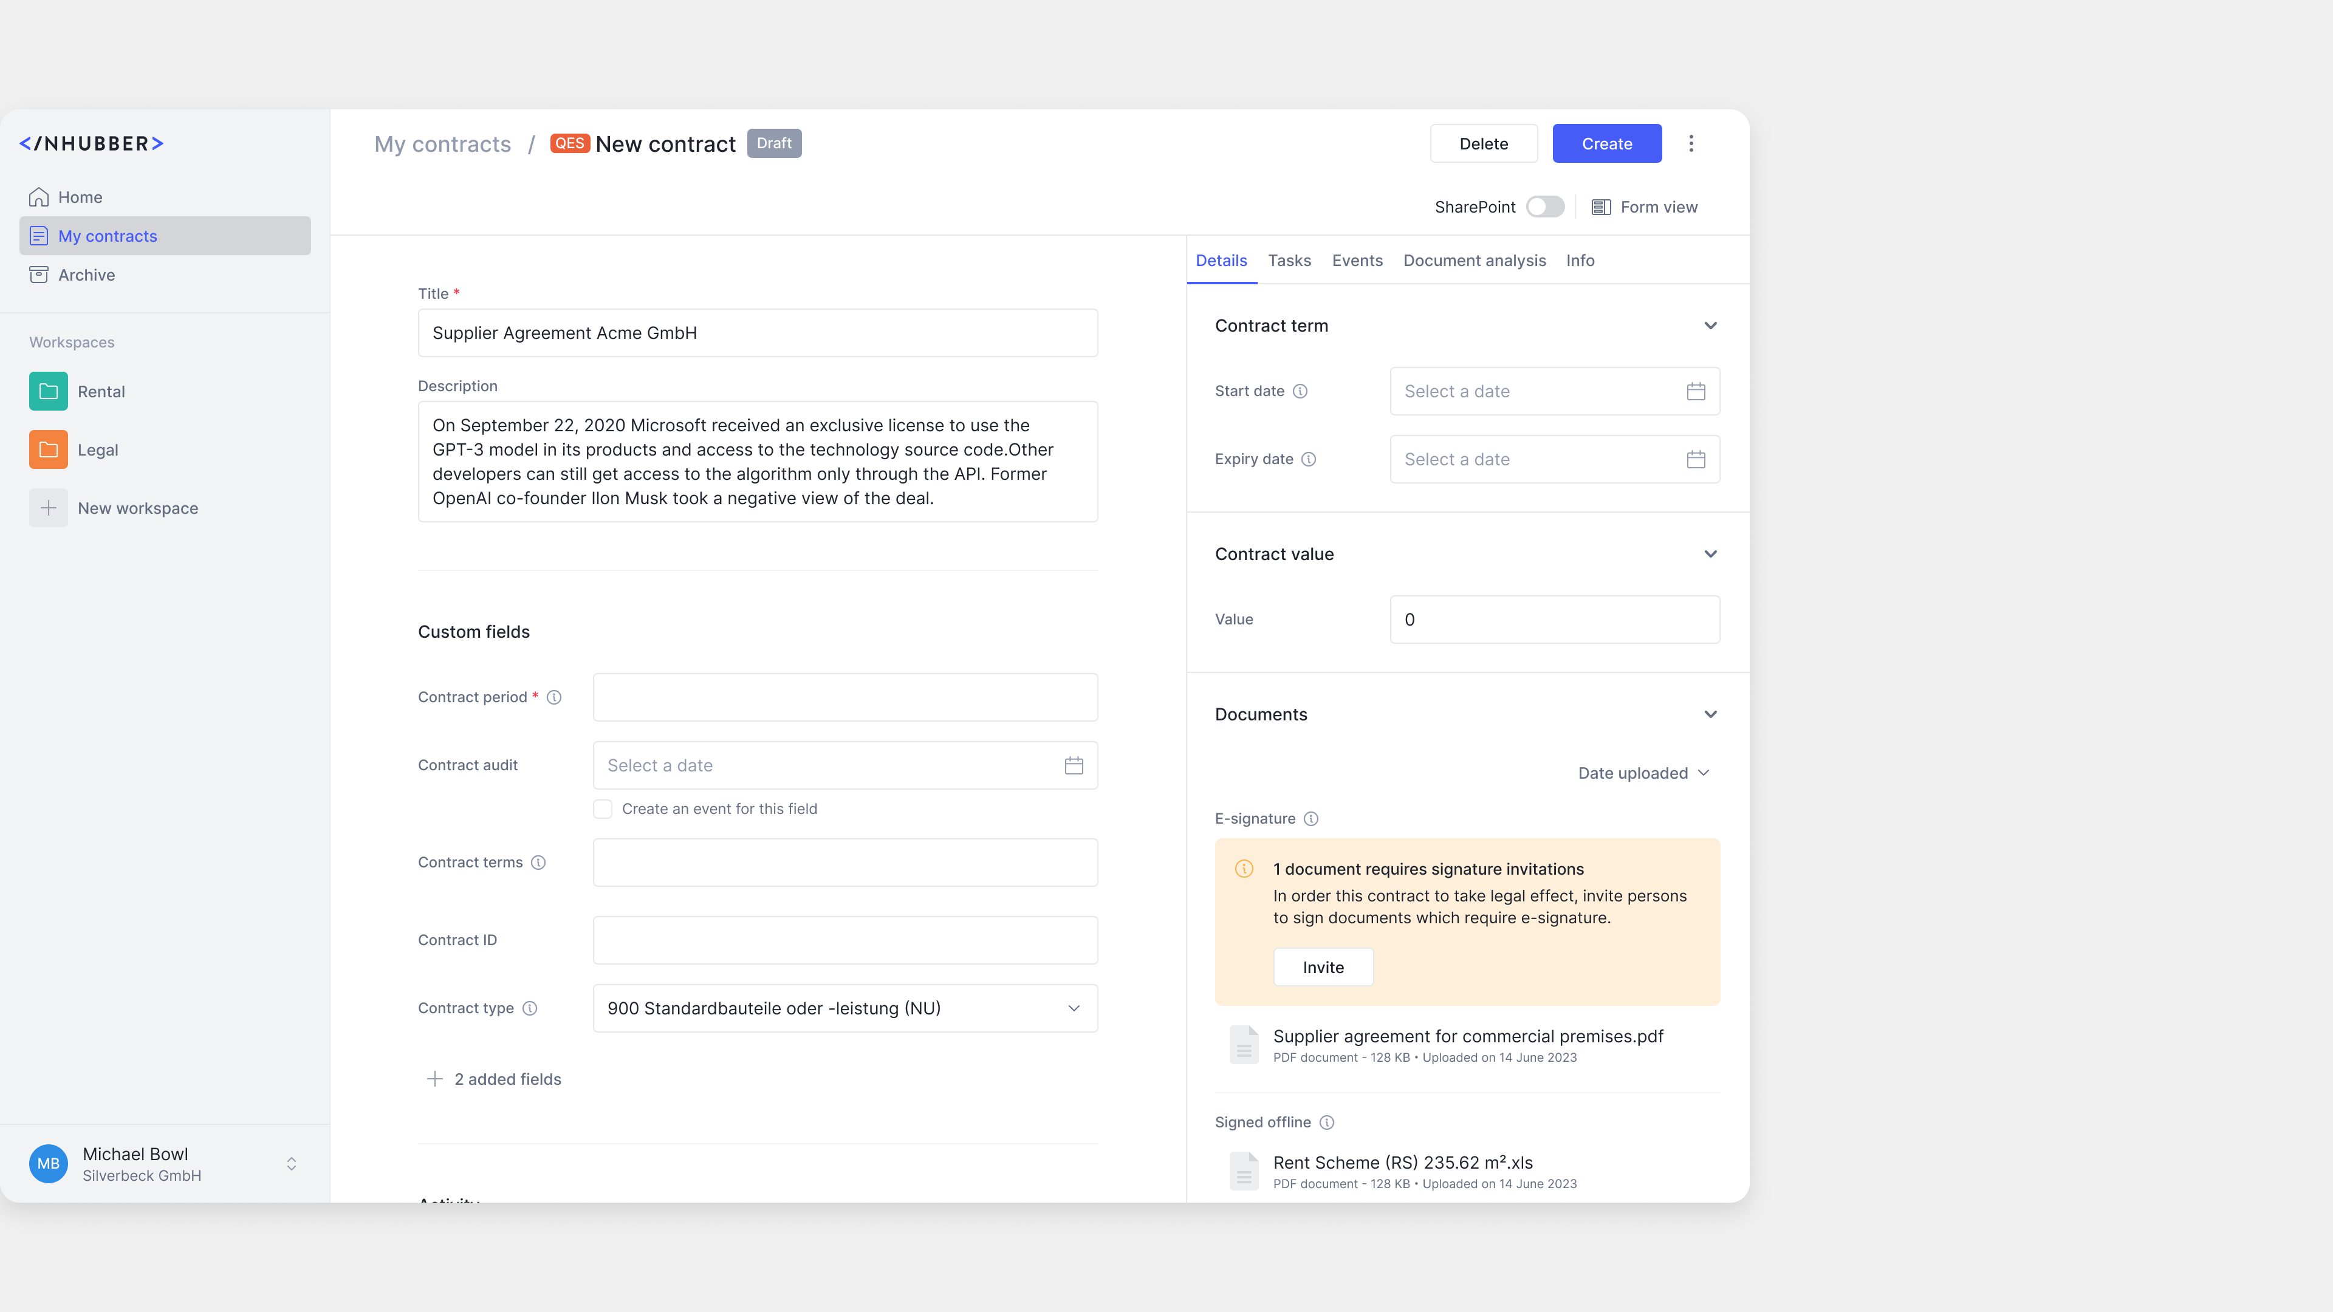Toggle the SharePoint switch
The width and height of the screenshot is (2333, 1312).
click(1545, 207)
